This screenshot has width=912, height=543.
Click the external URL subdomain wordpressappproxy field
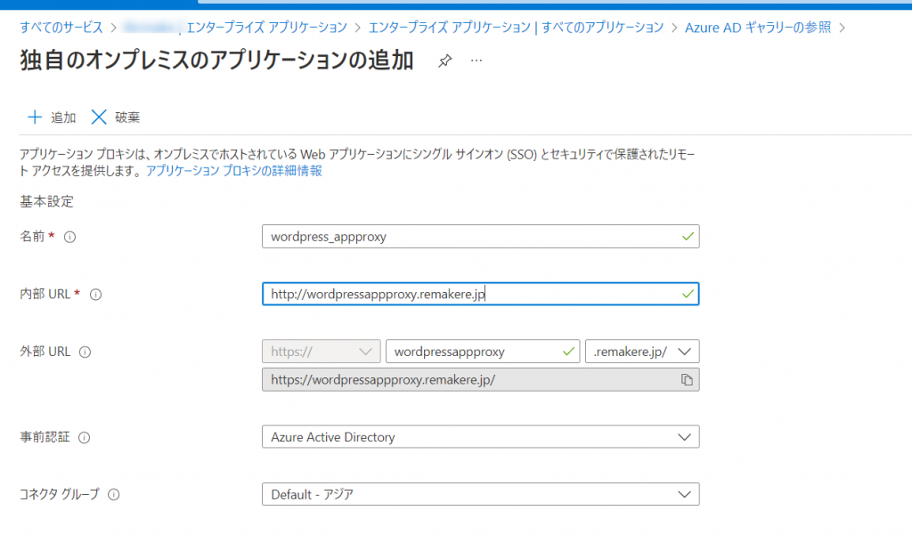tap(472, 352)
